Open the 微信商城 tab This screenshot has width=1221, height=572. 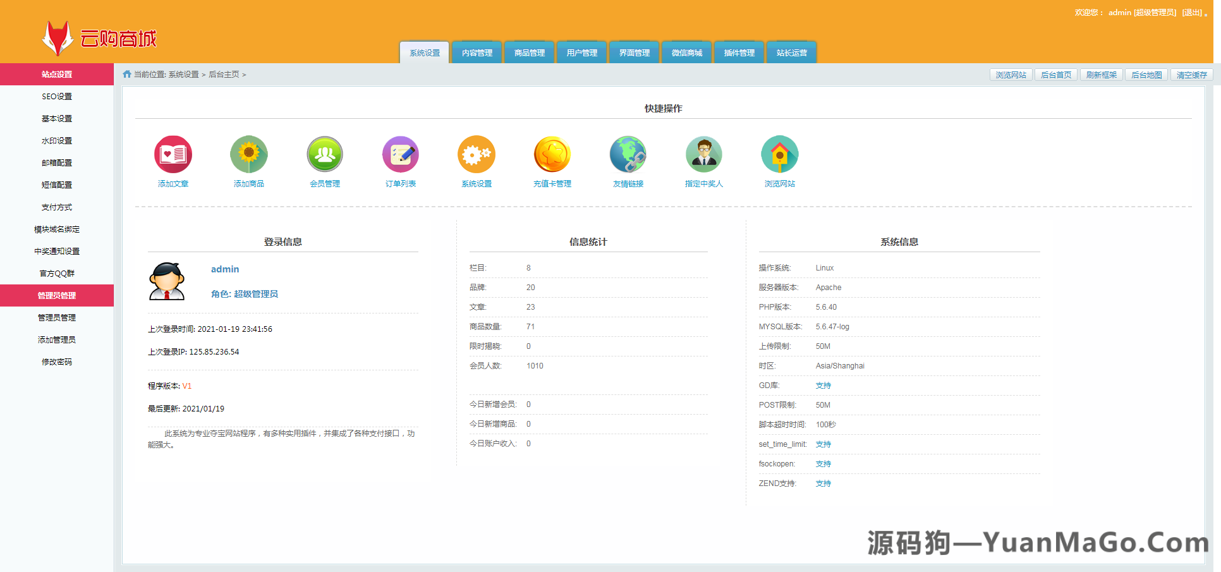click(x=686, y=52)
